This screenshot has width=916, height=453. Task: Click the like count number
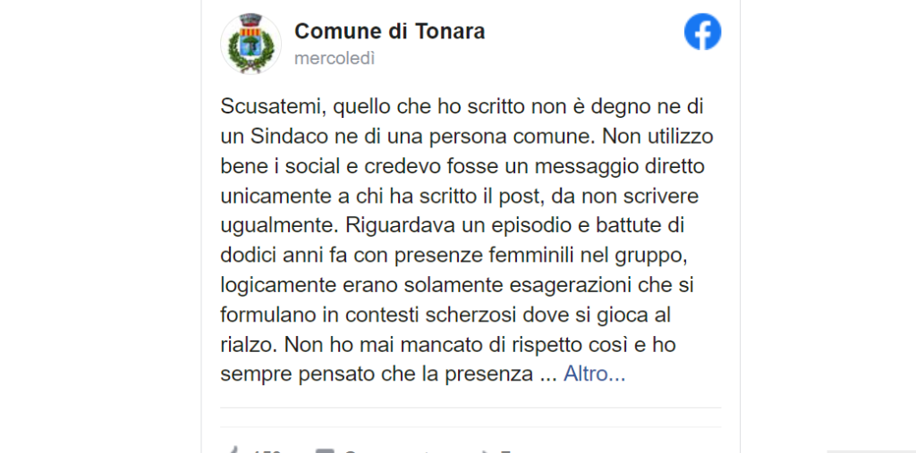pos(267,450)
